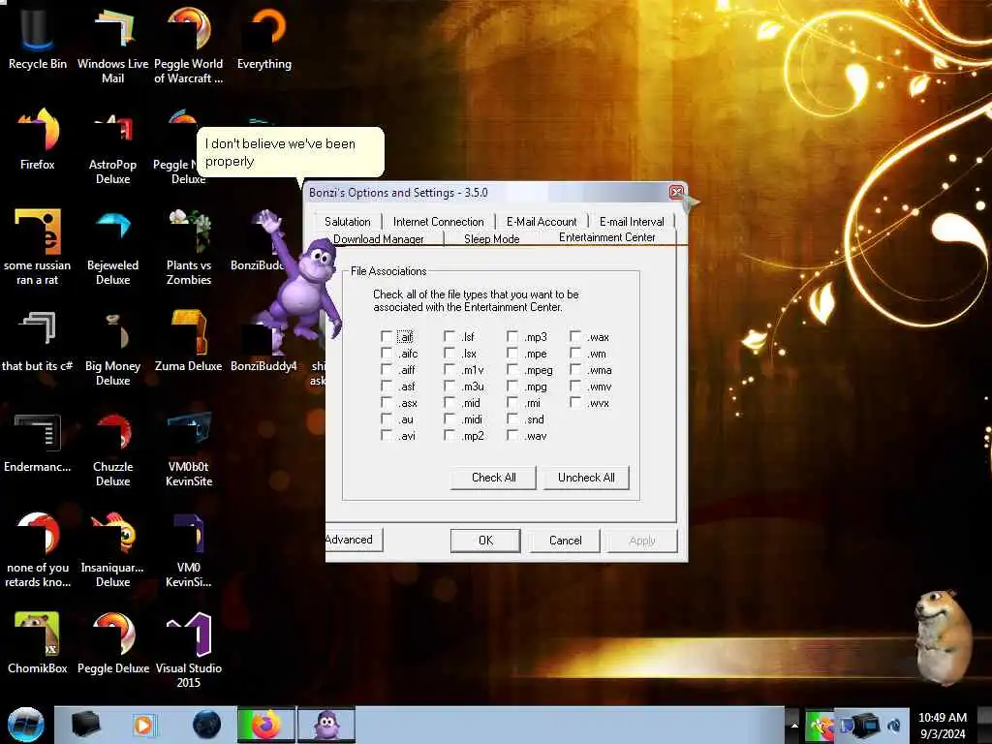The height and width of the screenshot is (744, 992).
Task: Check the .mpeg file type
Action: click(512, 369)
